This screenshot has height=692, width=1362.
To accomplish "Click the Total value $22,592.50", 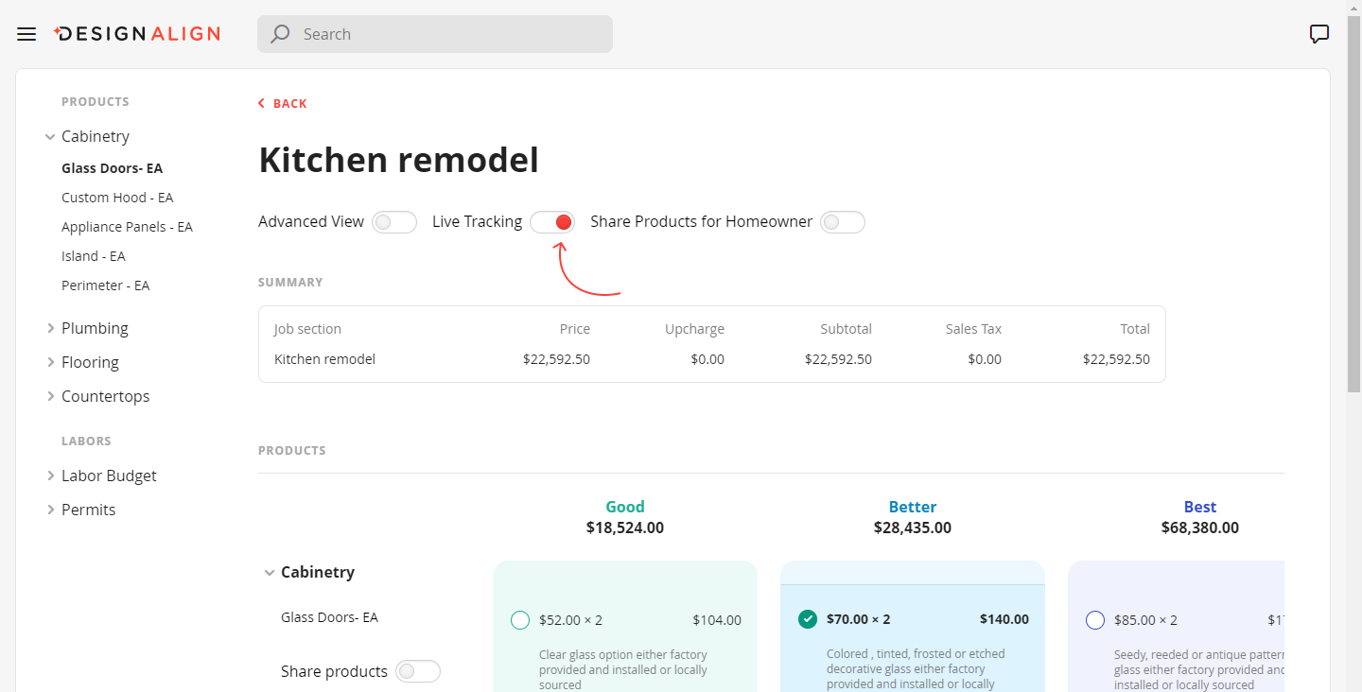I will (1116, 359).
